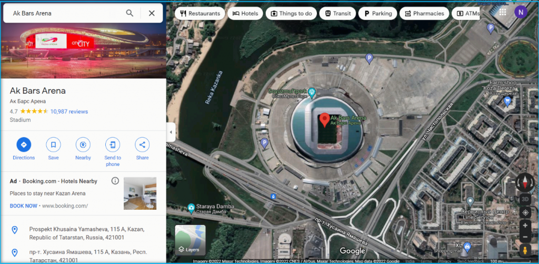The width and height of the screenshot is (539, 264).
Task: Click Send feedback in footer
Action: 472,261
